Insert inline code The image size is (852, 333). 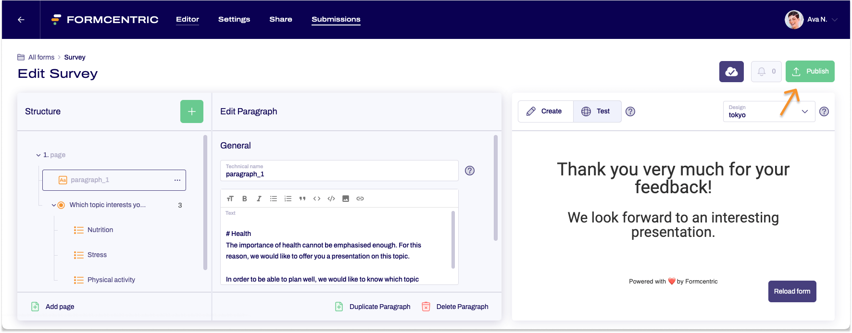[x=317, y=198]
